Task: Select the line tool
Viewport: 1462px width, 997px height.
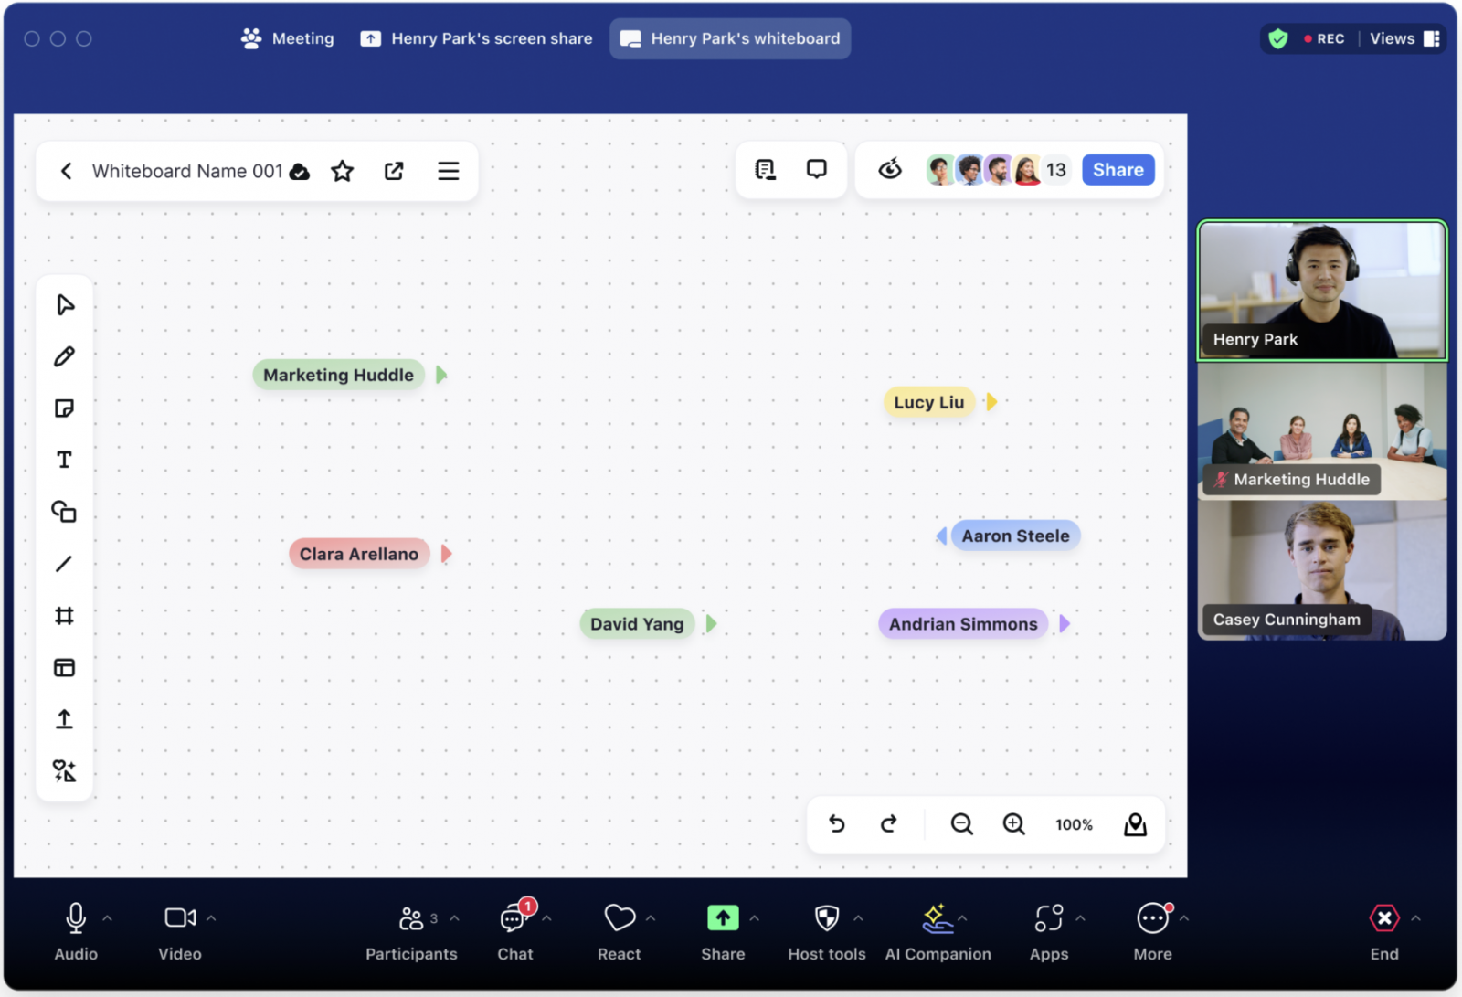Action: (64, 564)
